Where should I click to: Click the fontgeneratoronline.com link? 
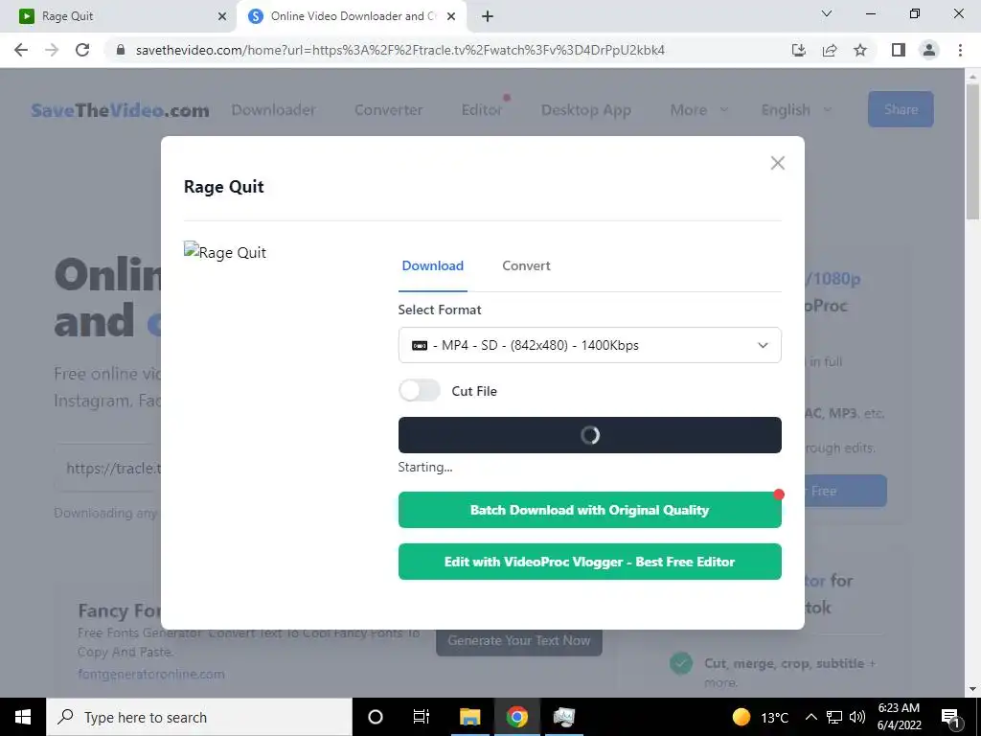click(150, 674)
